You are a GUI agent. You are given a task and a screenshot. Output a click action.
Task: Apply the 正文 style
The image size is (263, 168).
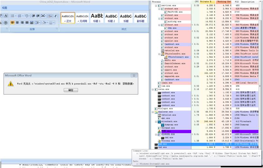coord(68,18)
